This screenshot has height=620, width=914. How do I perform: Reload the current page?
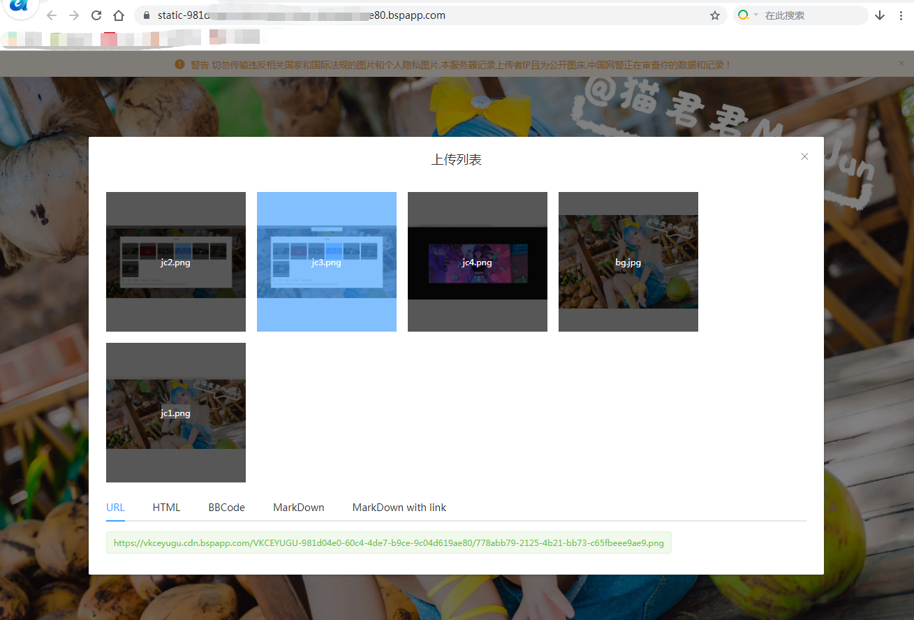tap(96, 15)
